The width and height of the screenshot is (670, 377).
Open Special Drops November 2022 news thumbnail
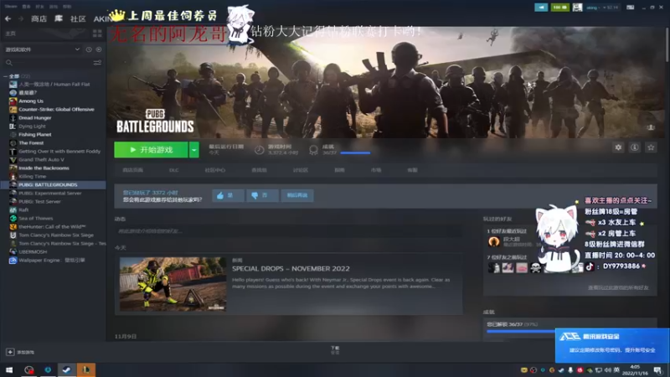(x=173, y=284)
